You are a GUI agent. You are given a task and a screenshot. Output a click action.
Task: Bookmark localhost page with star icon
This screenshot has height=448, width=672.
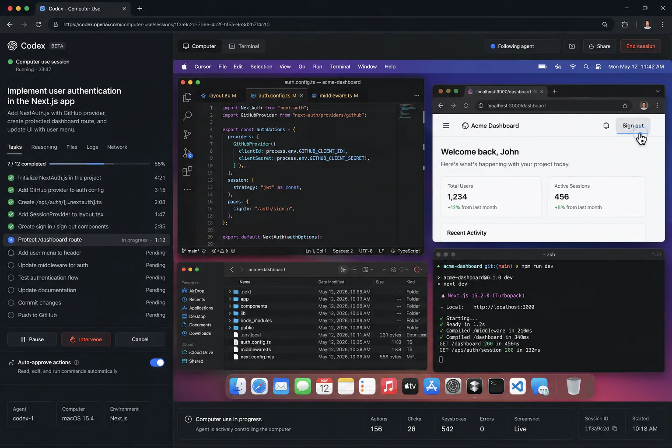(625, 105)
